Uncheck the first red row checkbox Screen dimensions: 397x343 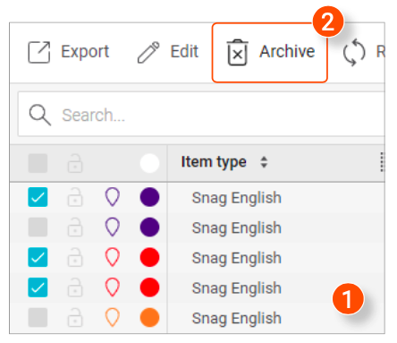point(38,257)
